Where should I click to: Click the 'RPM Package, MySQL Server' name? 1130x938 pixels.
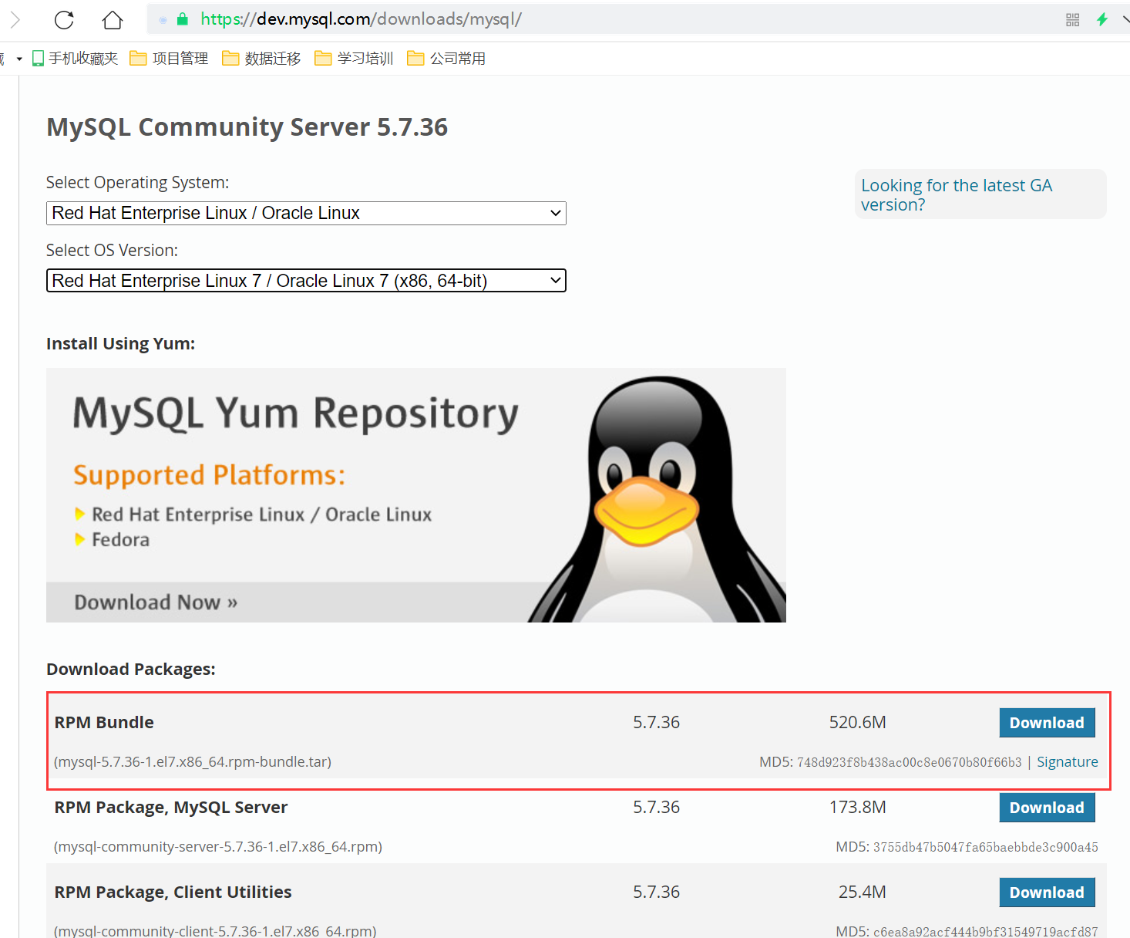click(171, 808)
